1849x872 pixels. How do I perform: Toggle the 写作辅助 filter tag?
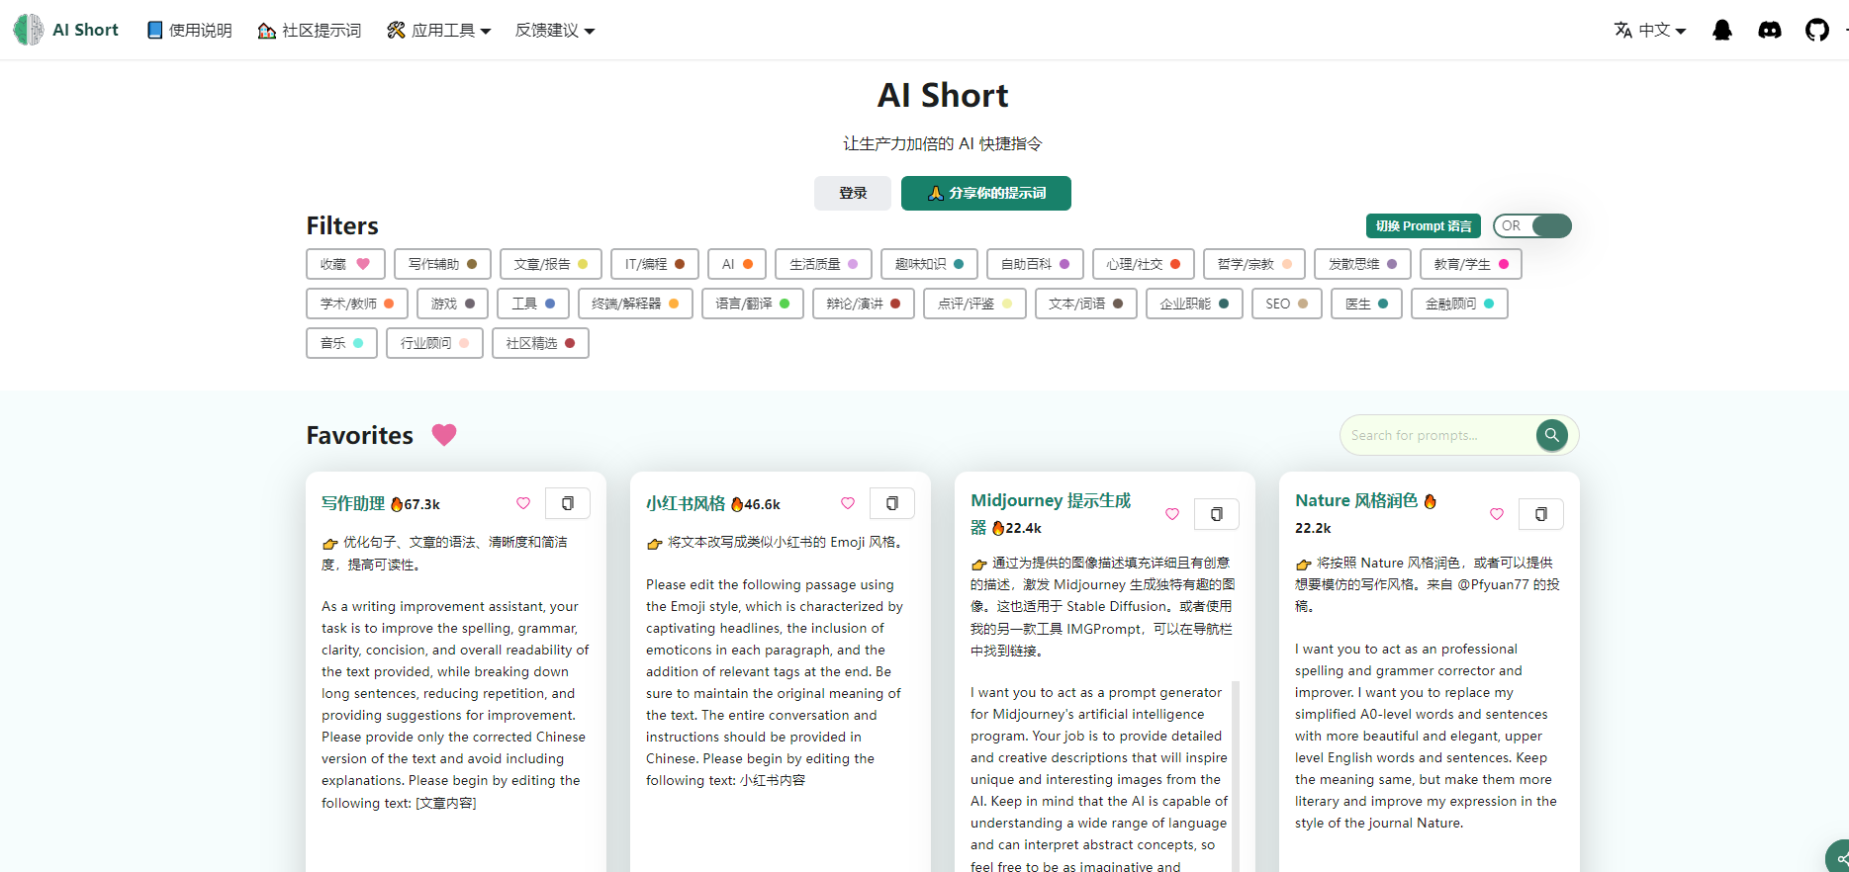click(x=442, y=264)
